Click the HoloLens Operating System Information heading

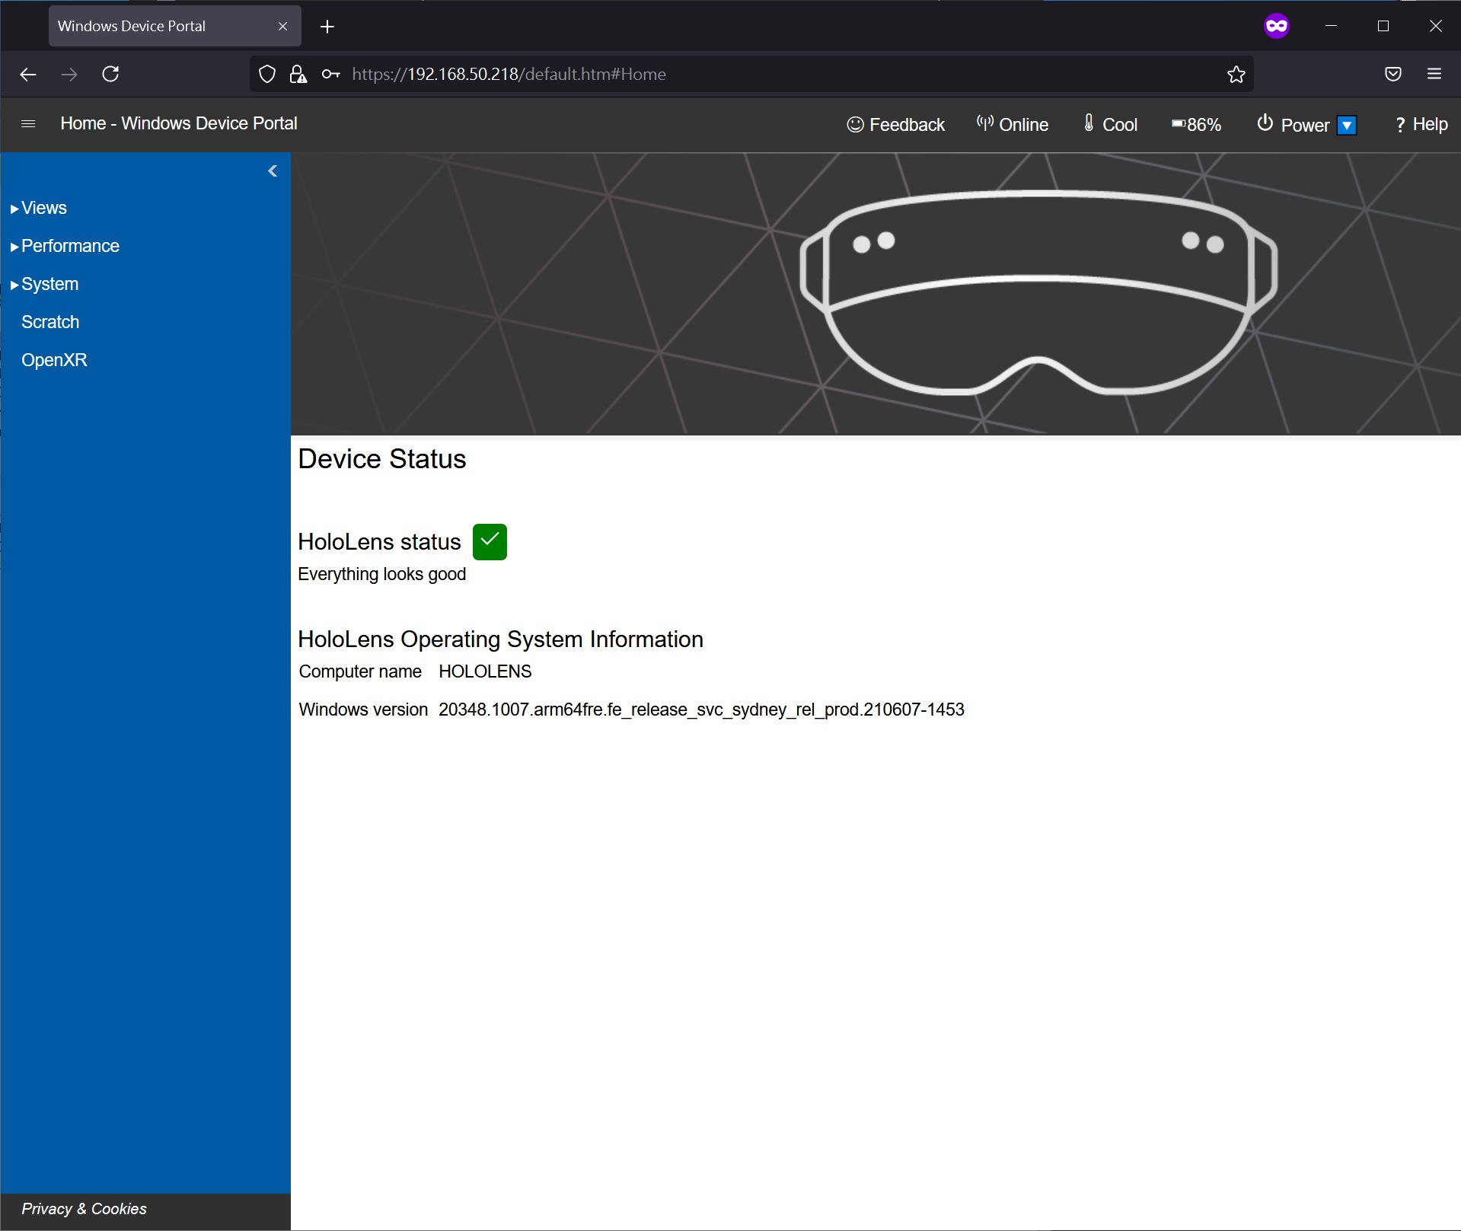click(x=500, y=639)
